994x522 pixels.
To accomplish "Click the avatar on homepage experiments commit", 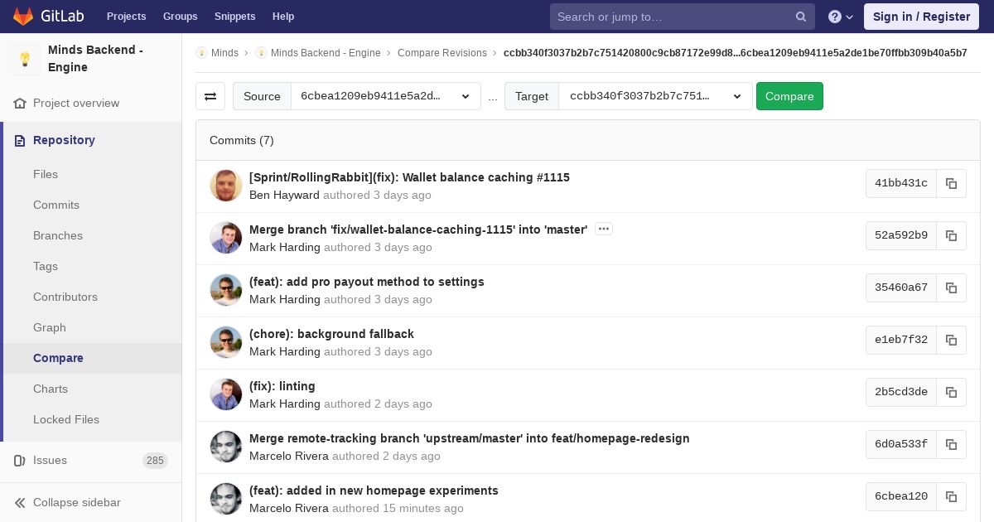I will tap(226, 499).
